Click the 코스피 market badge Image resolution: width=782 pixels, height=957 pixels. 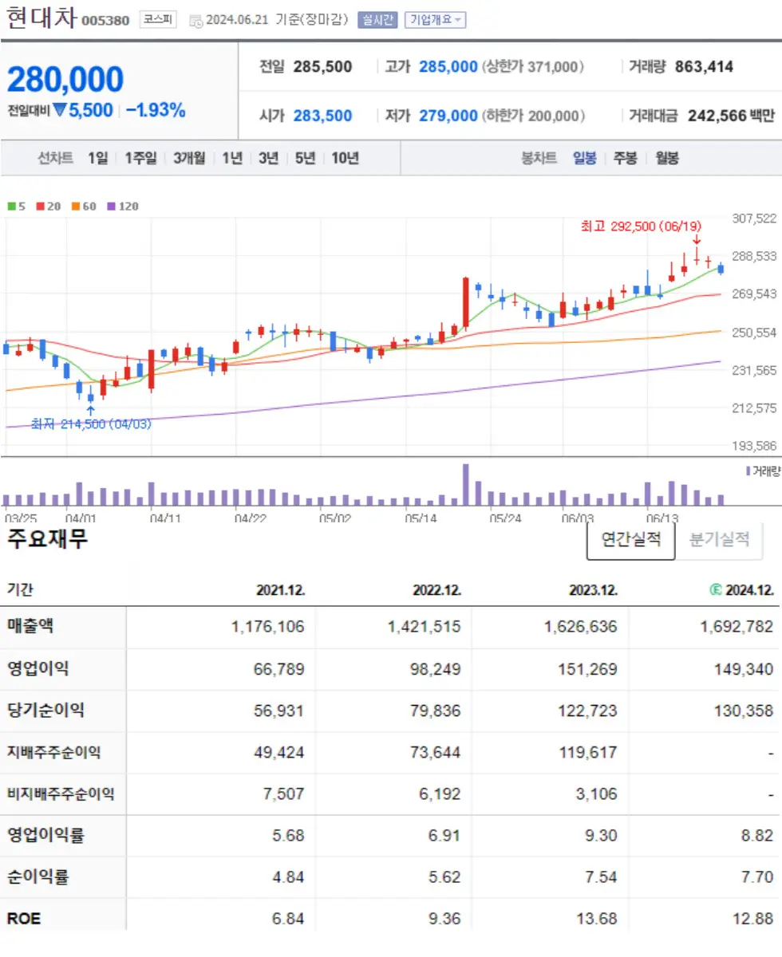(x=159, y=20)
